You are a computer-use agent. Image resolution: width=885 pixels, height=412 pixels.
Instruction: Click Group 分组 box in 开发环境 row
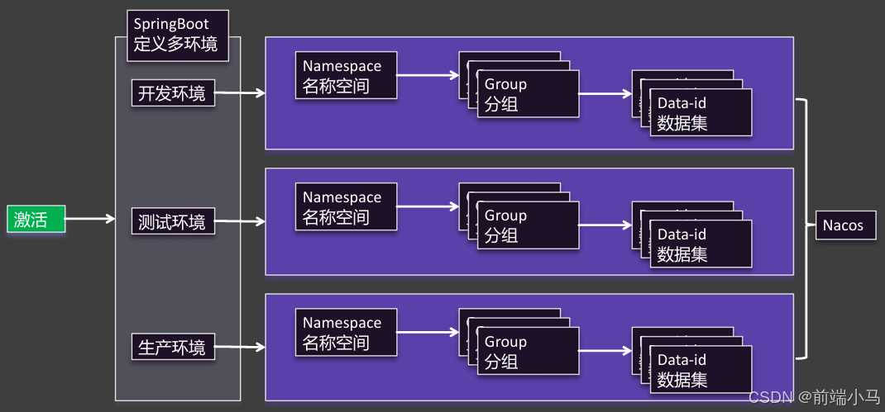[x=529, y=93]
